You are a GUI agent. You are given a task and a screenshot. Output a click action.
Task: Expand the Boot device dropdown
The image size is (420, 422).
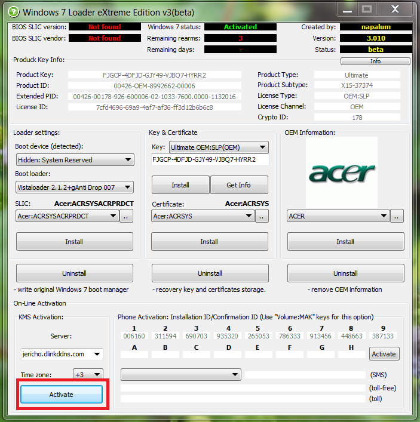coord(75,160)
